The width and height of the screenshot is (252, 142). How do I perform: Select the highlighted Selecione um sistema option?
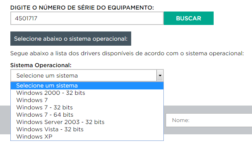(87, 86)
